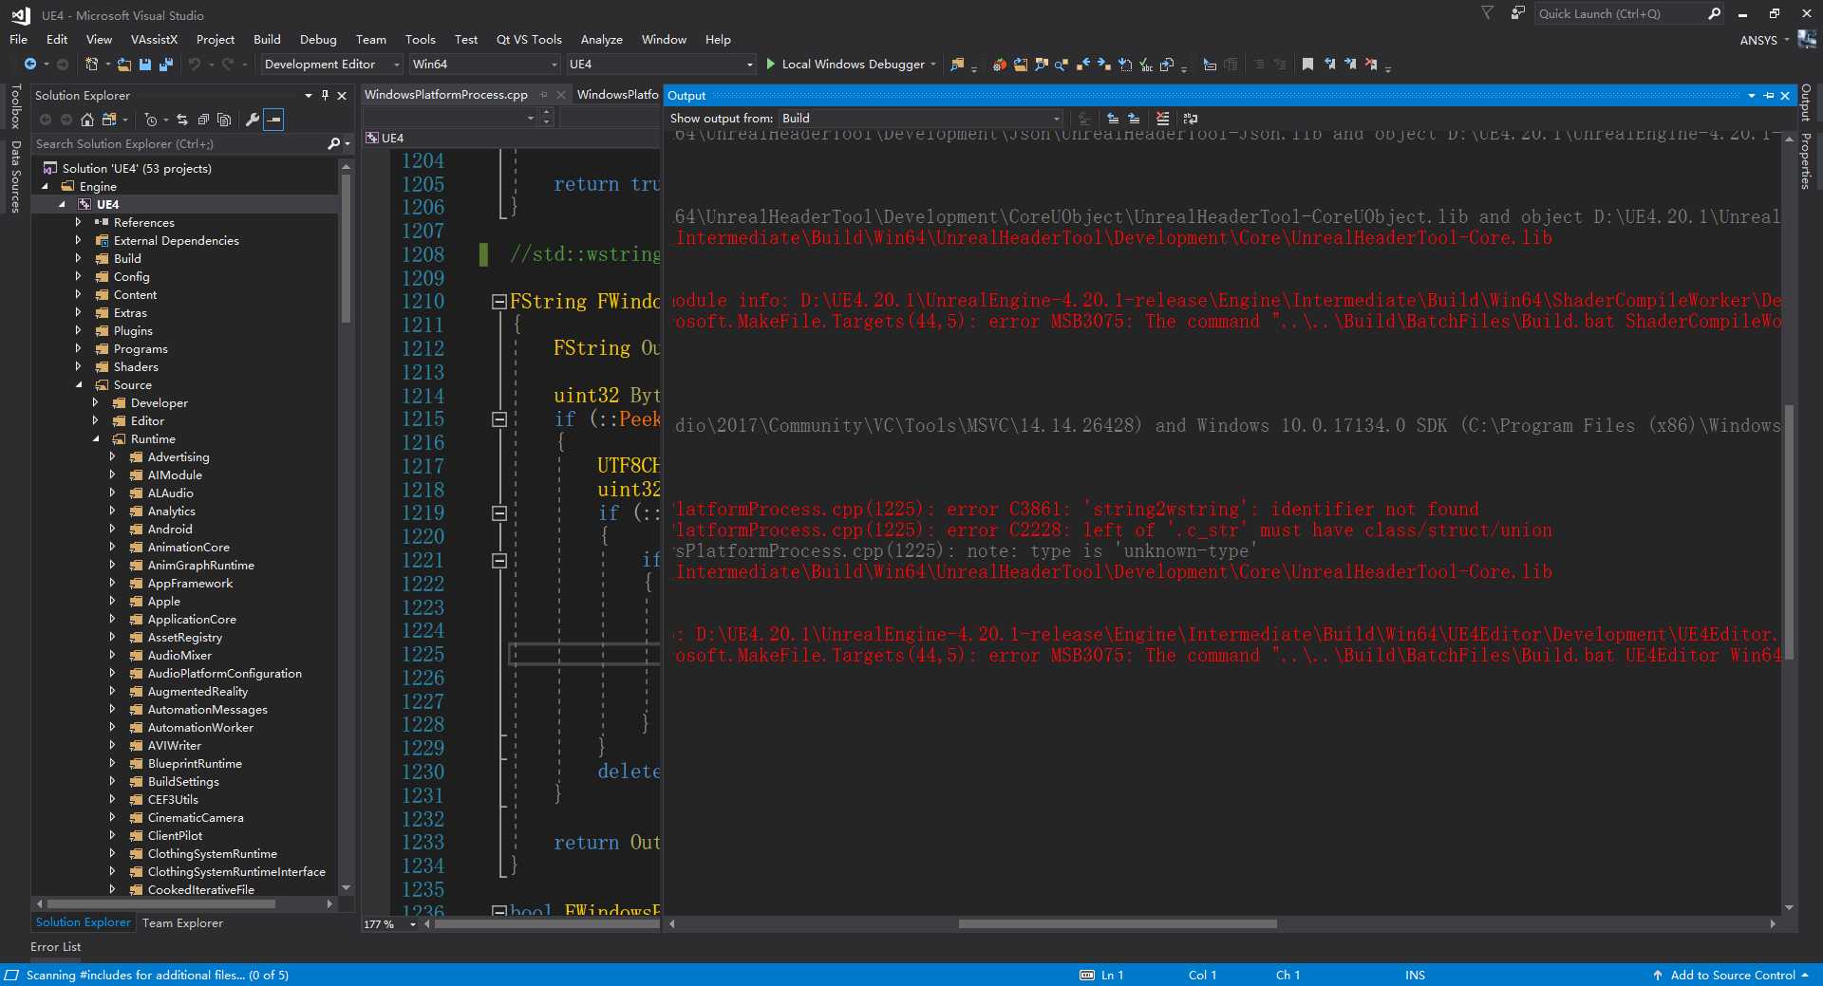
Task: Open the Build menu
Action: (x=267, y=39)
